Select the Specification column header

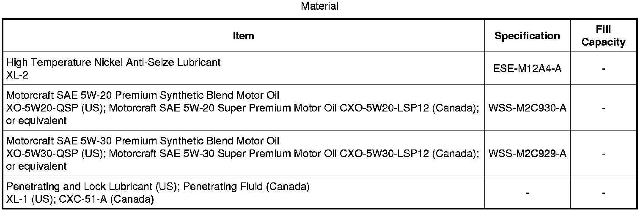pos(527,36)
